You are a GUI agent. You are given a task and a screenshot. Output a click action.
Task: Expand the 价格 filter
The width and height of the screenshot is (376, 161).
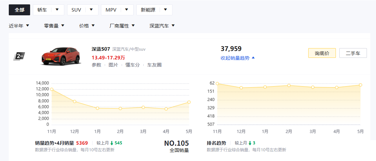pos(87,26)
